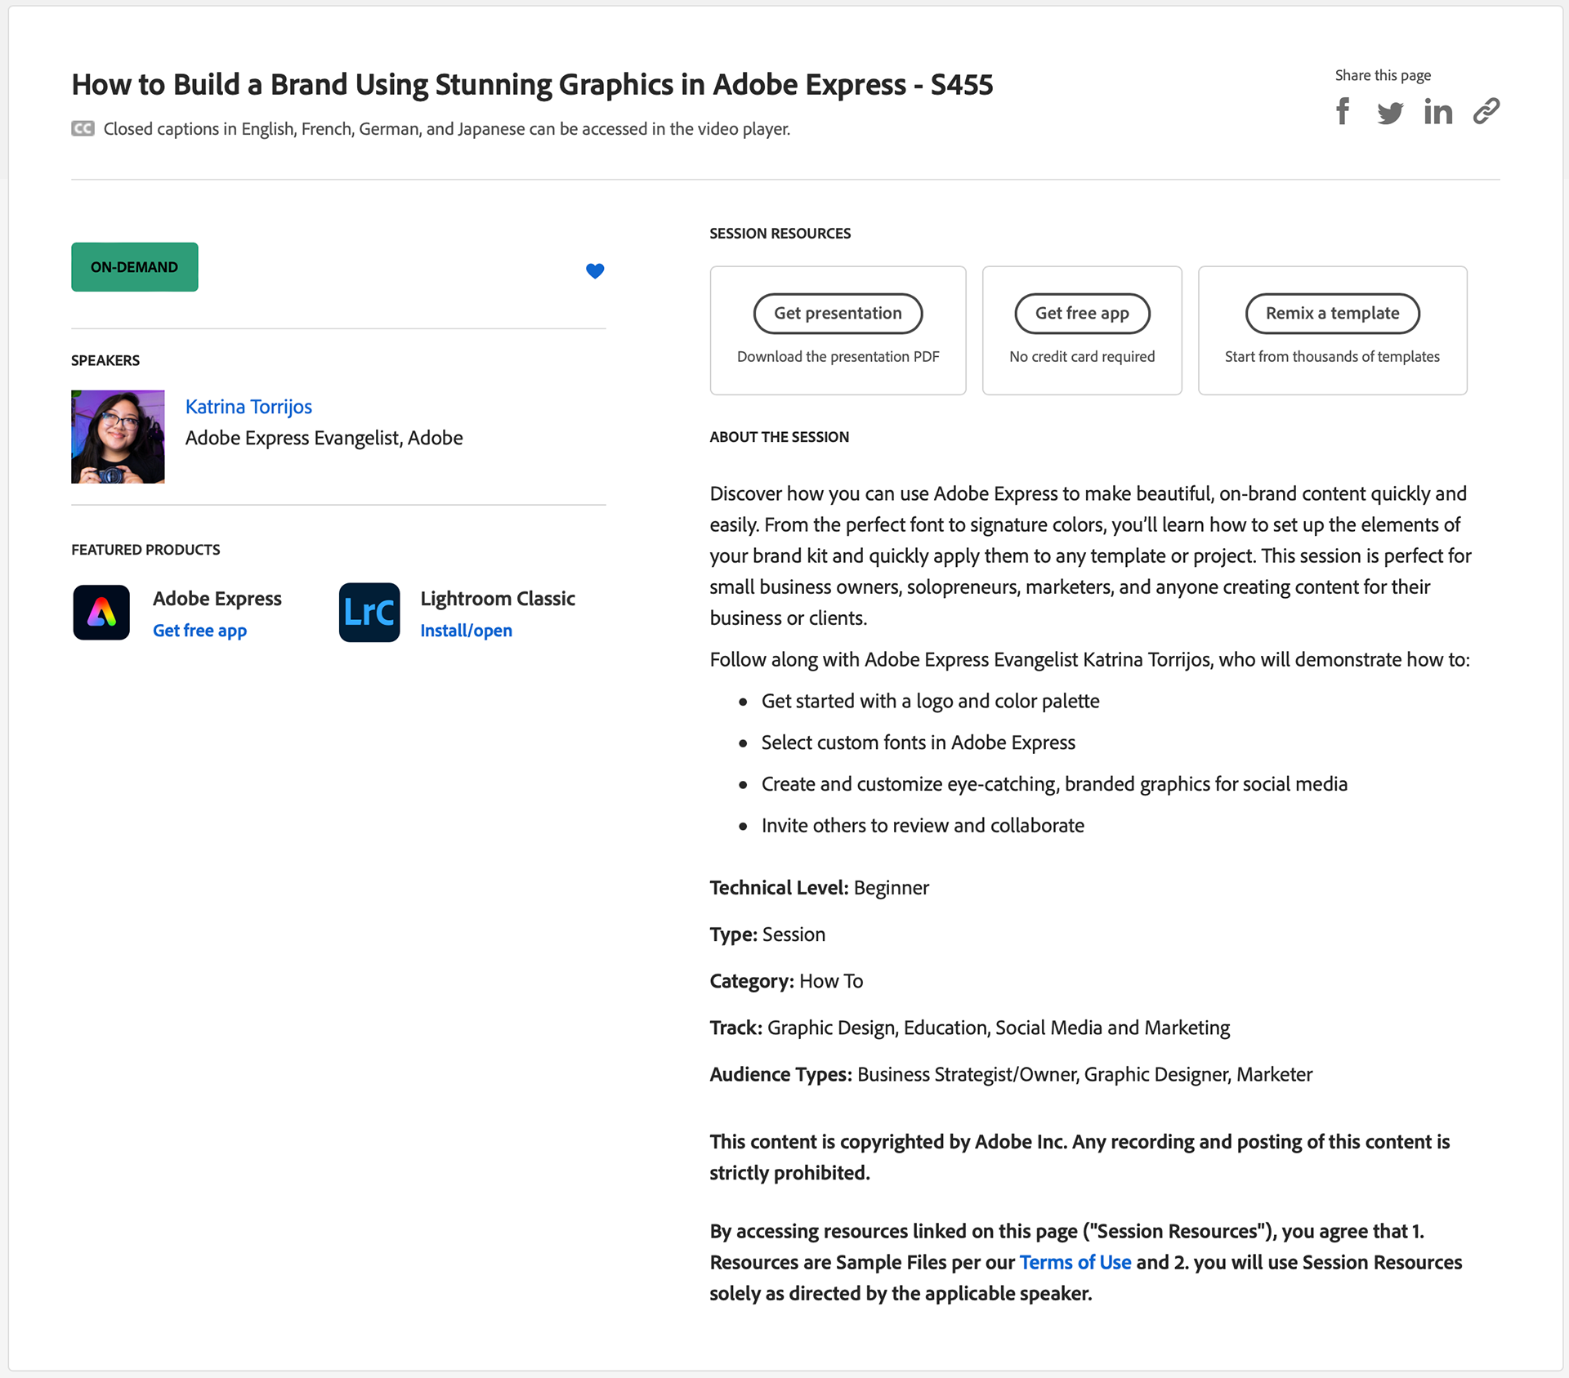Click Katrina Torrijos speaker photo
This screenshot has height=1378, width=1569.
point(118,437)
